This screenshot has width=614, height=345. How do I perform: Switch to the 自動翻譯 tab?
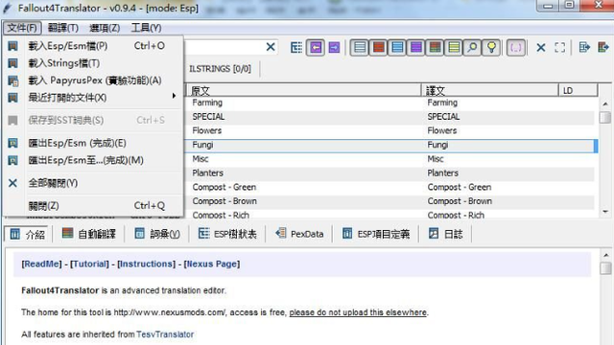[x=89, y=234]
